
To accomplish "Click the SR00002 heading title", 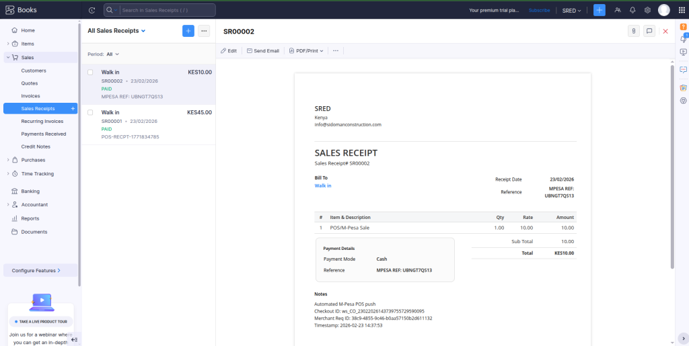I will tap(239, 32).
